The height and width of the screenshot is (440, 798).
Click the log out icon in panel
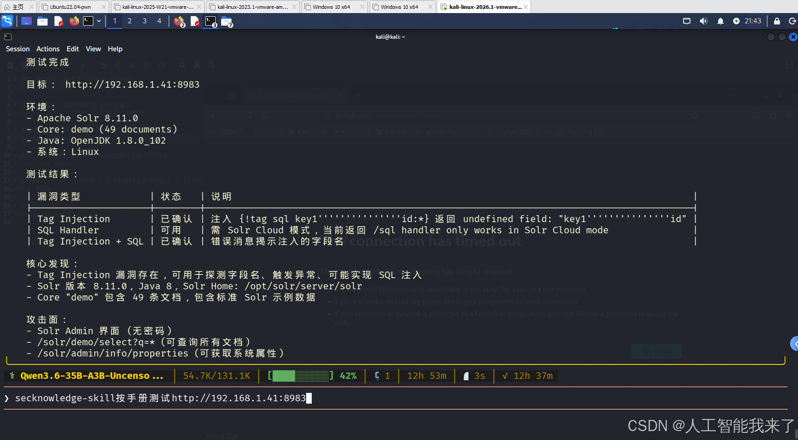[x=792, y=21]
